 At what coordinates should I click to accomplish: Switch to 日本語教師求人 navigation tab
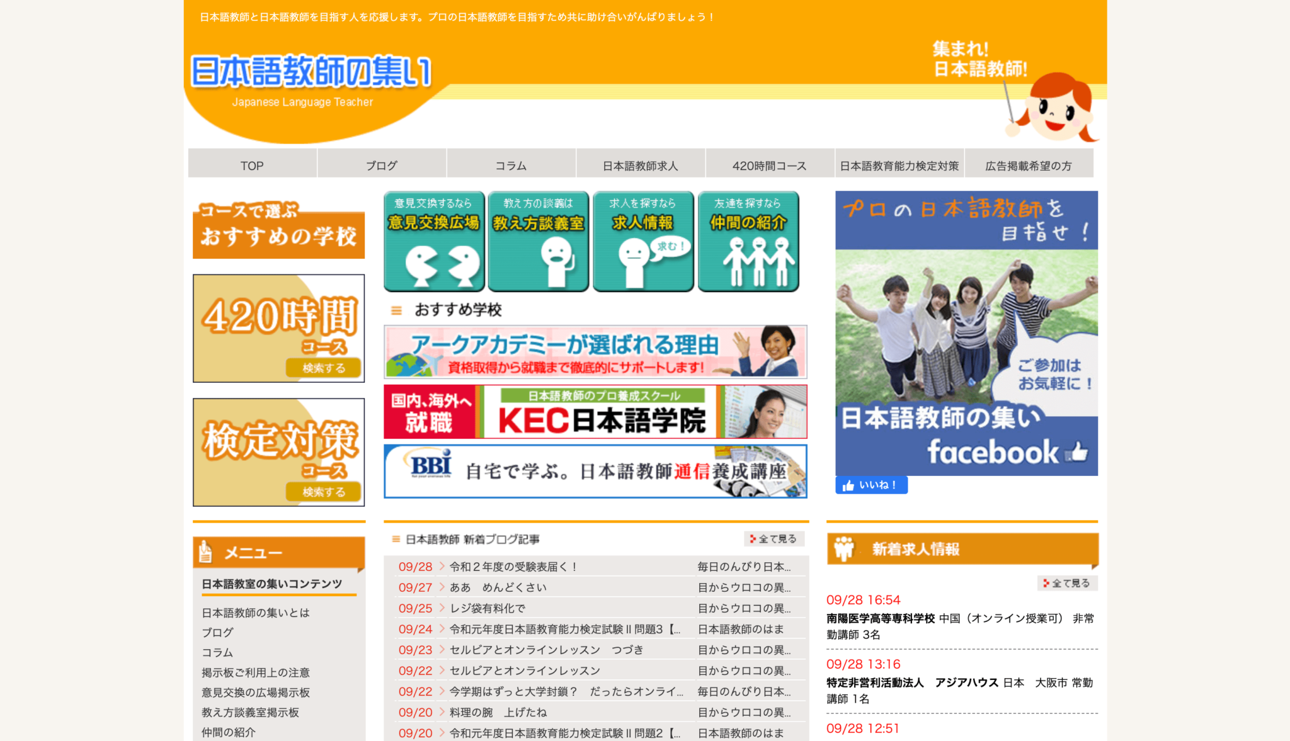point(640,166)
